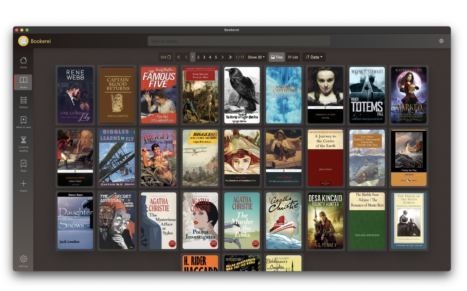Open the Sheridan Le Fanu Uncle Silas cover
Viewport: 467px width, 291px height.
(325, 95)
